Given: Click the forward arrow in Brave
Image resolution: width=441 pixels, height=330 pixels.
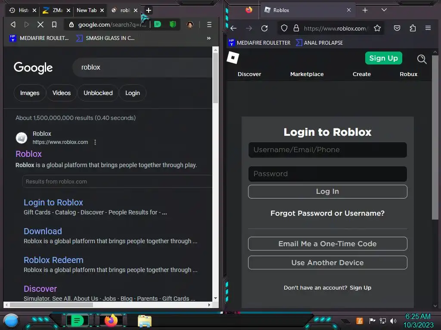Looking at the screenshot, I should tap(27, 24).
